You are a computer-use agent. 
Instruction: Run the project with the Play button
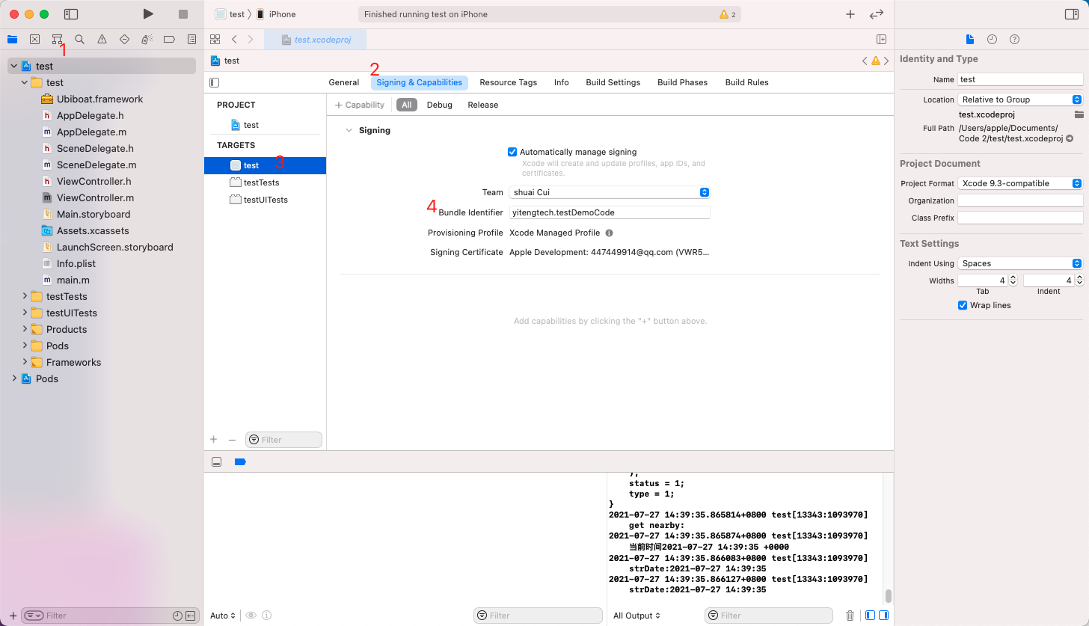point(148,14)
